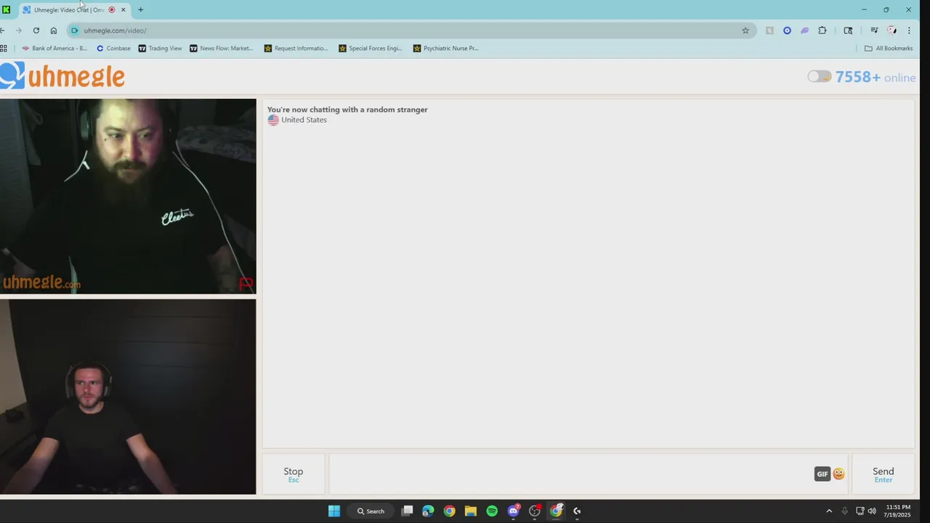Click the Uhmegle logo

62,76
